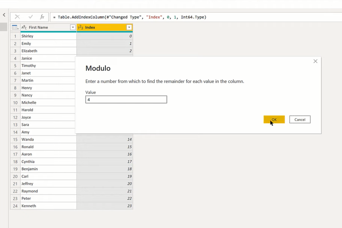The width and height of the screenshot is (342, 228).
Task: Select Index cell with value 17
Action: pos(105,162)
